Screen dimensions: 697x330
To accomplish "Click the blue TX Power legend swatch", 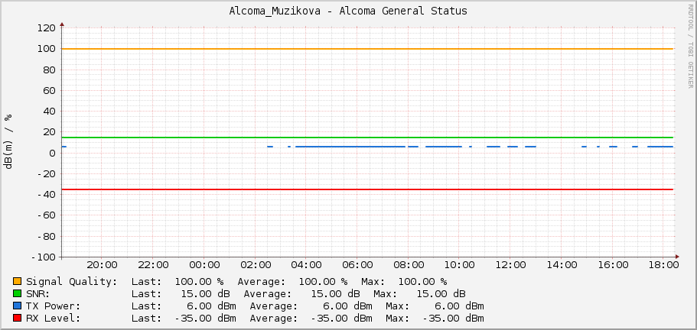I will [x=17, y=306].
